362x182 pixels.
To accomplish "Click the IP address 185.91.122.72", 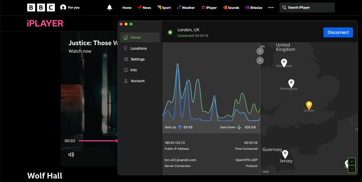I will (175, 143).
